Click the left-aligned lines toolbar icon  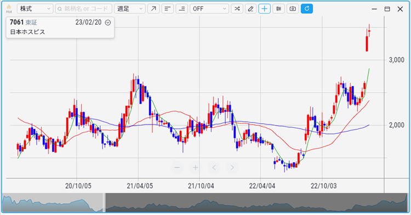[x=168, y=9]
